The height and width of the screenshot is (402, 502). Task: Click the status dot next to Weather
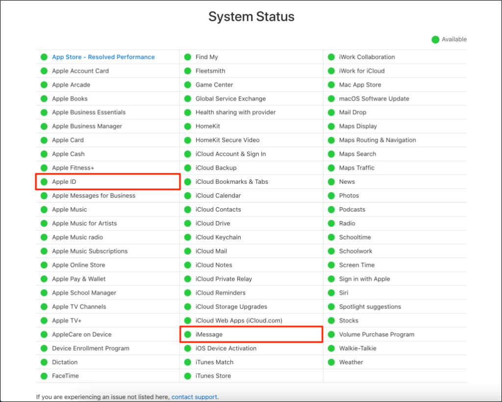(x=331, y=362)
